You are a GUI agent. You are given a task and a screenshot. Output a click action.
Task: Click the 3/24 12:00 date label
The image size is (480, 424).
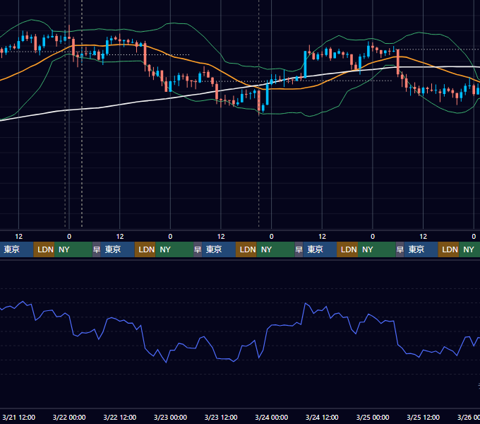[322, 417]
